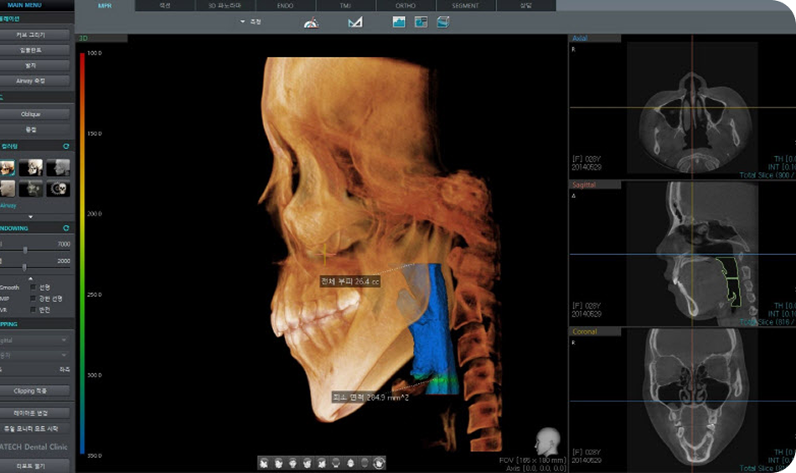Toggle the checkbox next to VR
Image resolution: width=796 pixels, height=473 pixels.
[33, 309]
